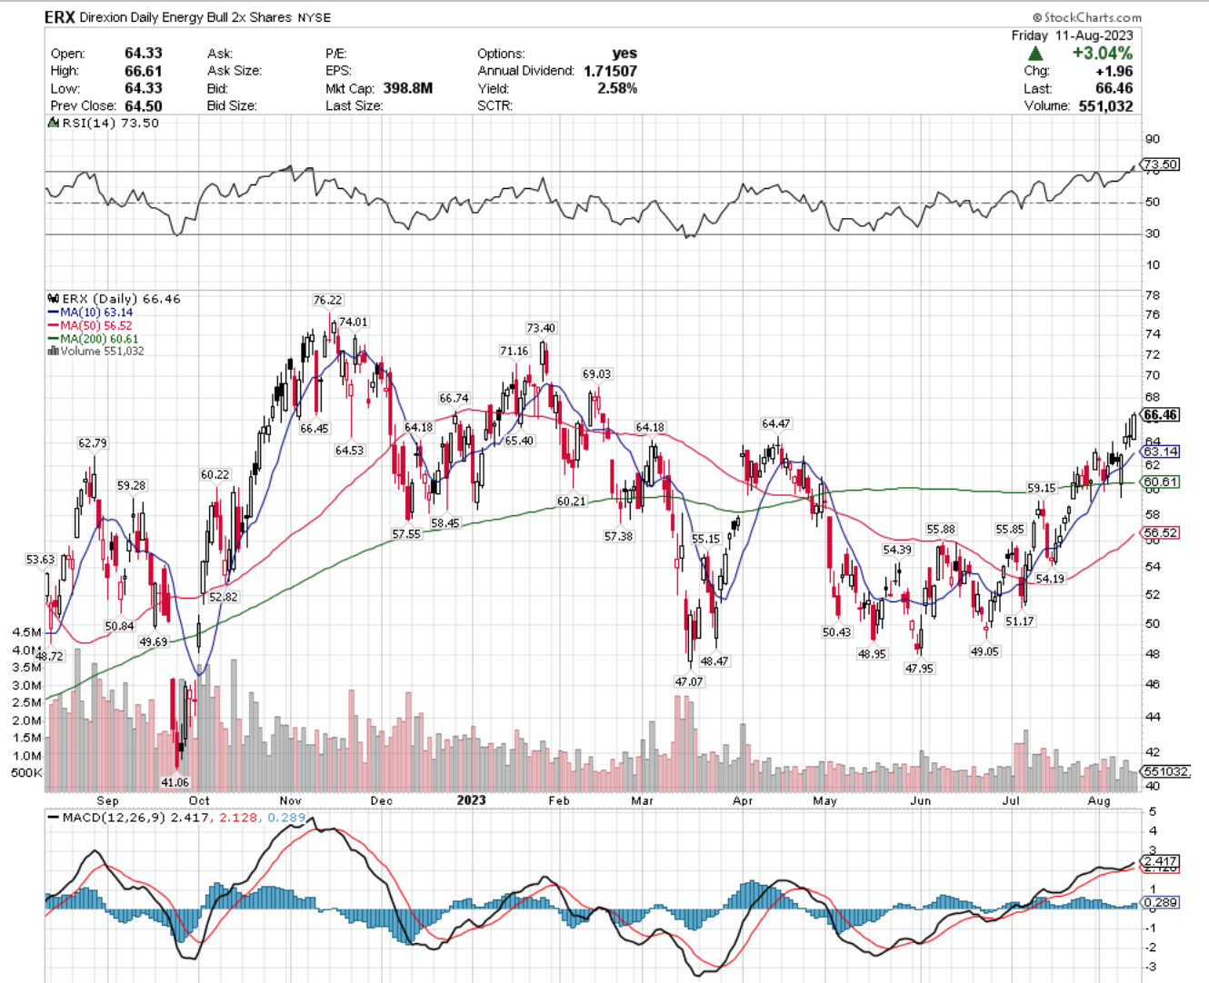Click the 'Aug' month label on time axis
Screen dimensions: 1209x983
(x=1099, y=800)
